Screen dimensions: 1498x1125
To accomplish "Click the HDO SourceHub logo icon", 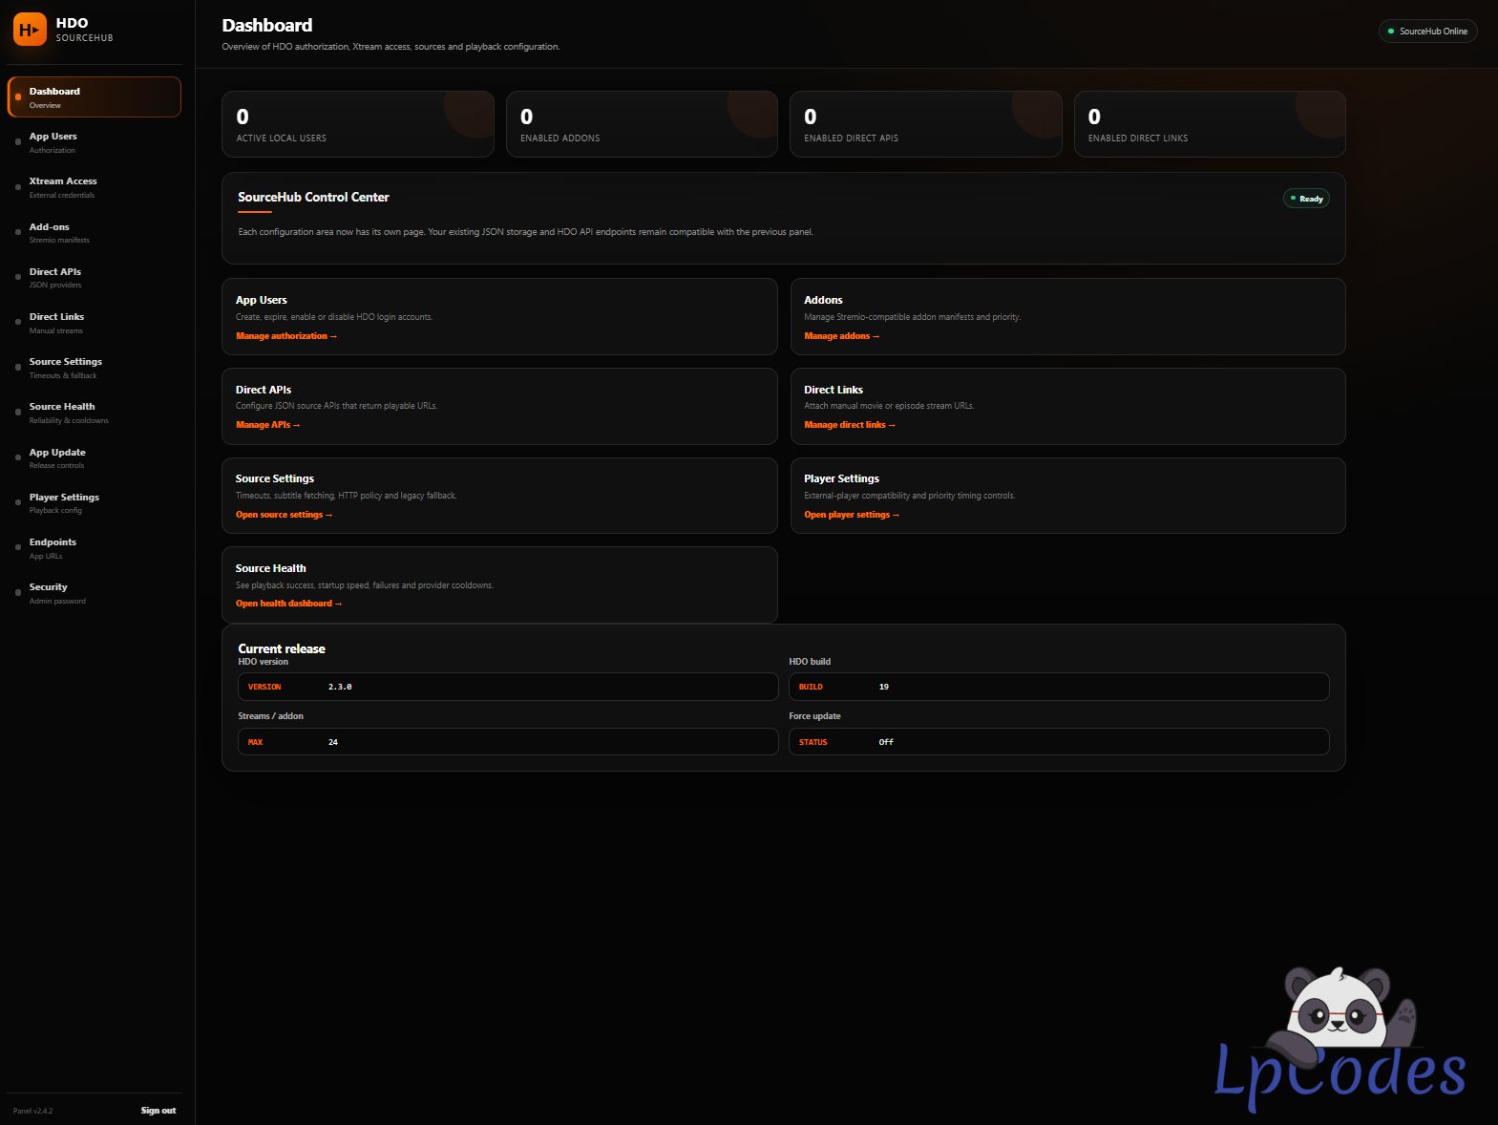I will [30, 30].
